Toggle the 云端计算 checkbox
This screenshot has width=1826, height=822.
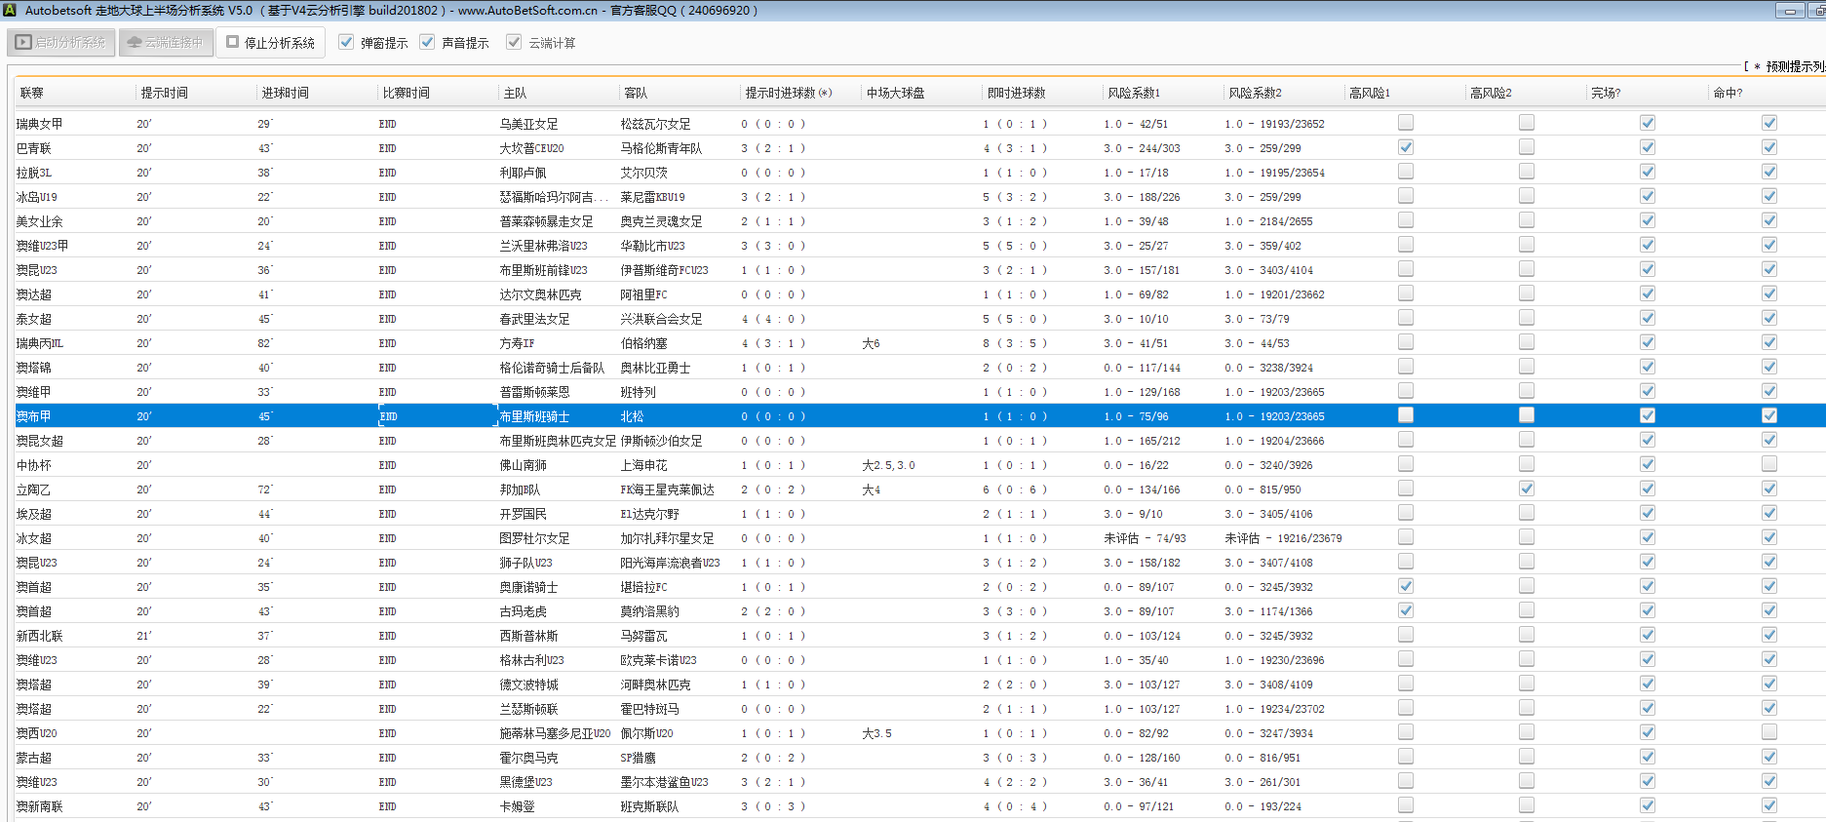click(x=514, y=42)
